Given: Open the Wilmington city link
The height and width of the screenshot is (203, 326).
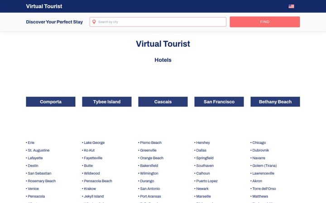Looking at the screenshot, I should pyautogui.click(x=149, y=173).
